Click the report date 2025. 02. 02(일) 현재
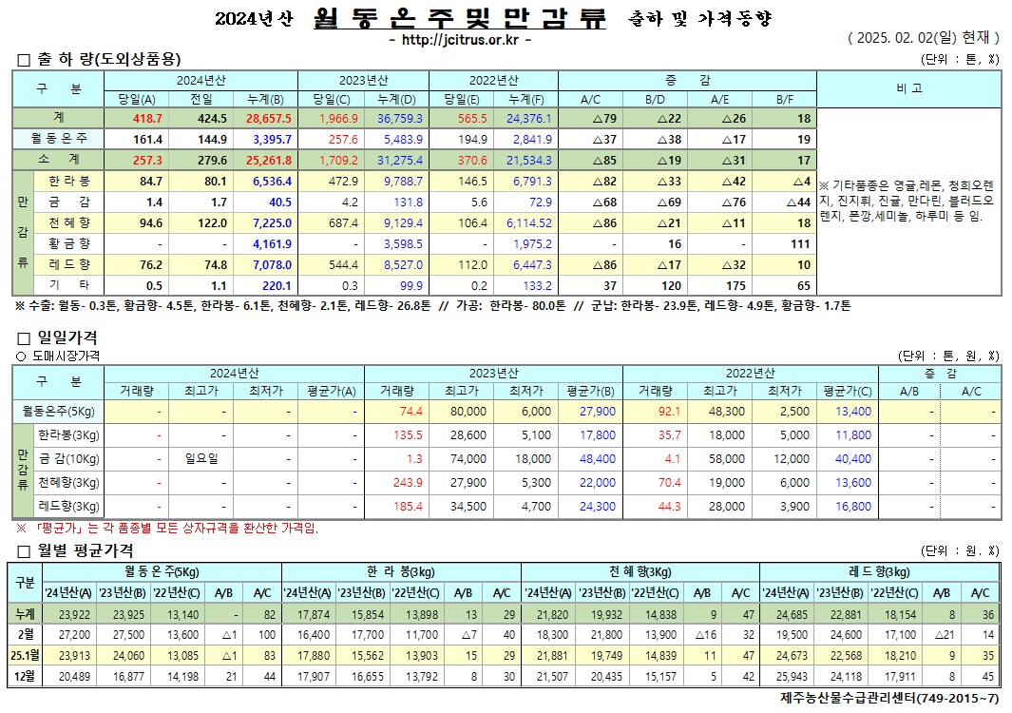Screen dimensions: 1012x713 pos(923,38)
